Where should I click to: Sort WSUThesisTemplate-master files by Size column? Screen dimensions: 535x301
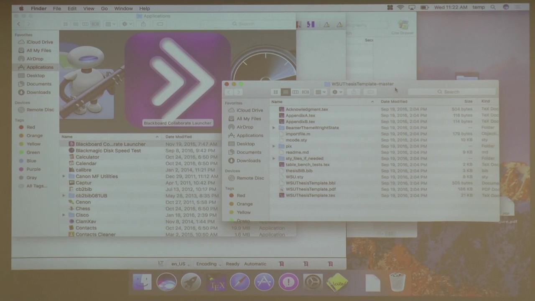point(468,102)
